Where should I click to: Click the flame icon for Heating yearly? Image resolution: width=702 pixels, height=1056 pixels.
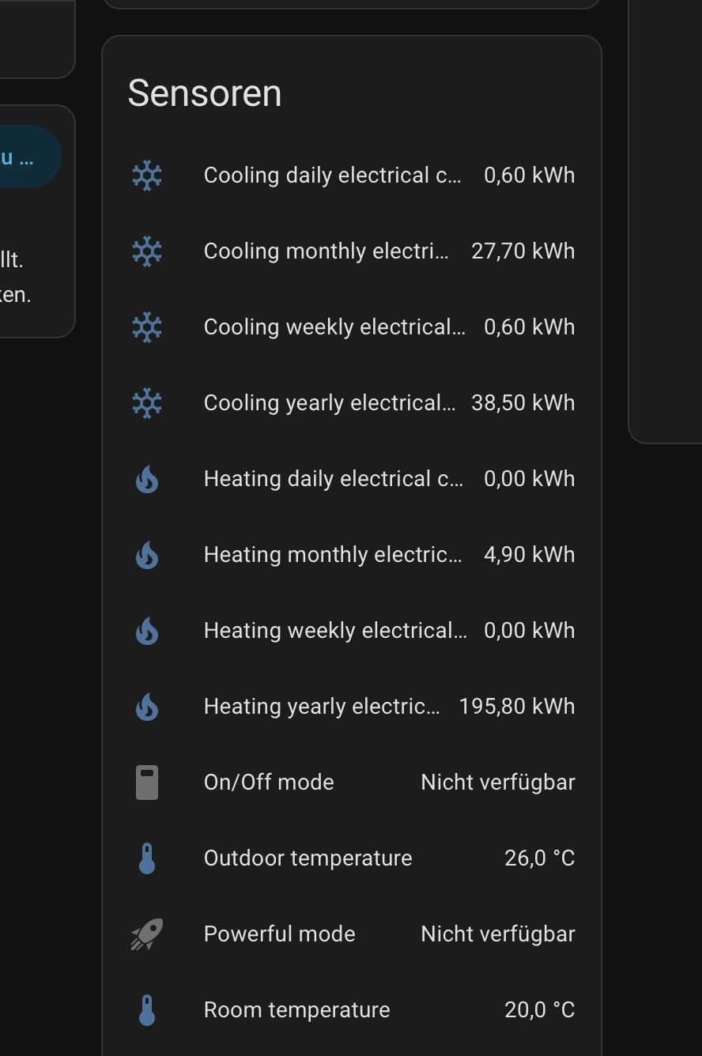pyautogui.click(x=147, y=707)
